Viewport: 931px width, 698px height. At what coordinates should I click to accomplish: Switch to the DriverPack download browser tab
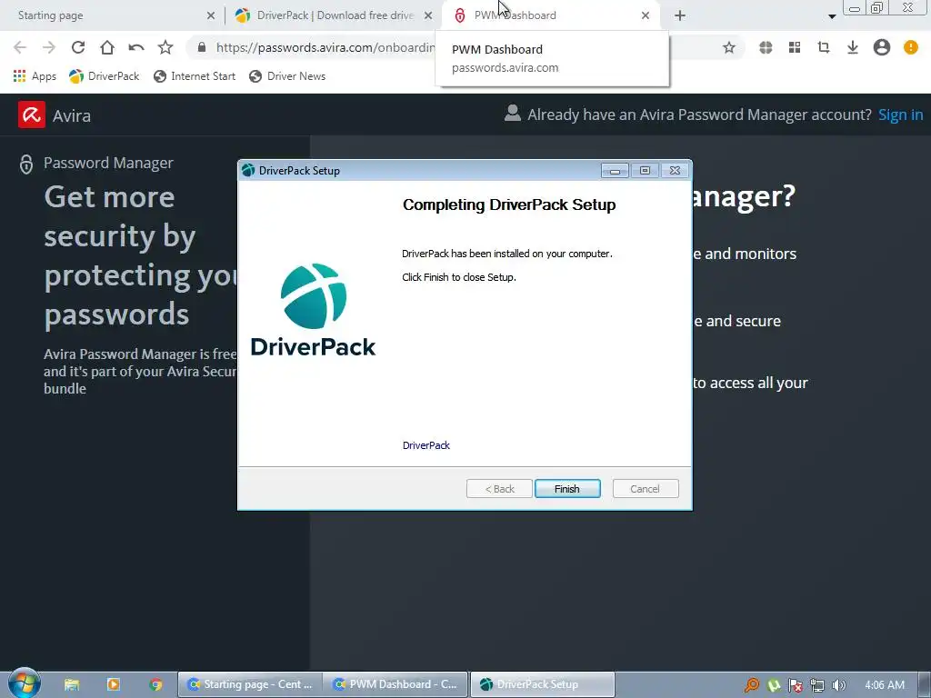coord(335,15)
